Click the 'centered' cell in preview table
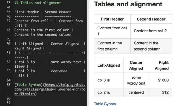The height and width of the screenshot is (106, 174). (x=136, y=92)
